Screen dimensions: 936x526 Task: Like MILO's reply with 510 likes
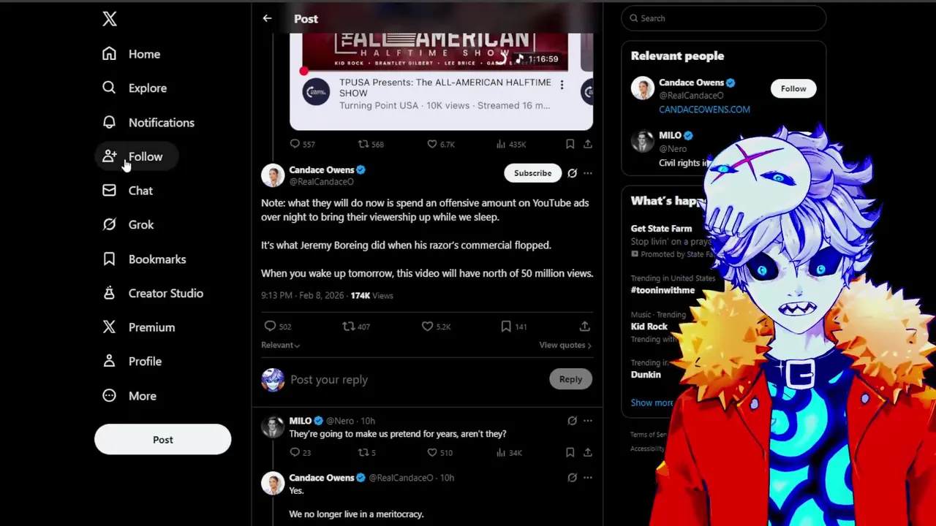pos(432,453)
